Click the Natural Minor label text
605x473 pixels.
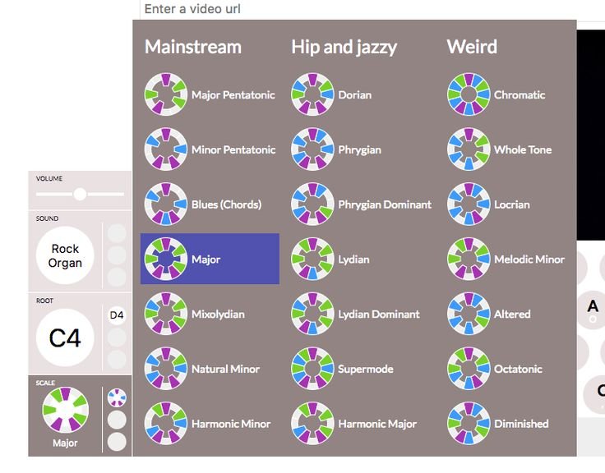[x=226, y=369]
